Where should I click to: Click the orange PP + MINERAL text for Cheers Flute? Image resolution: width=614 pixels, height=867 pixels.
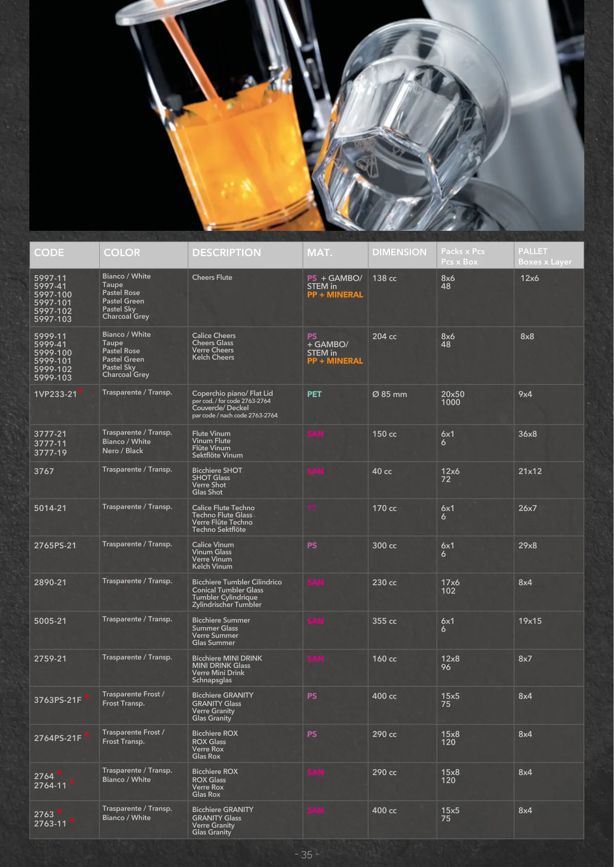point(335,295)
